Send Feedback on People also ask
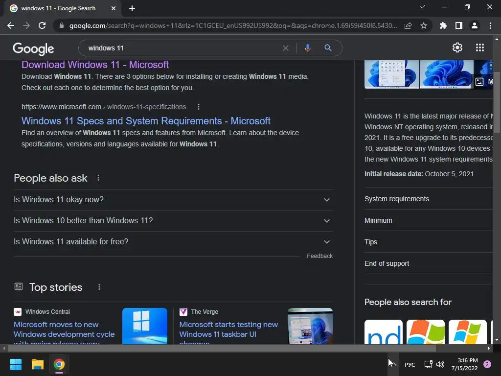Image resolution: width=501 pixels, height=376 pixels. click(x=319, y=256)
